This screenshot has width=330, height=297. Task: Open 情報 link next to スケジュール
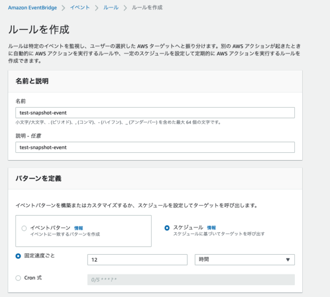click(211, 228)
